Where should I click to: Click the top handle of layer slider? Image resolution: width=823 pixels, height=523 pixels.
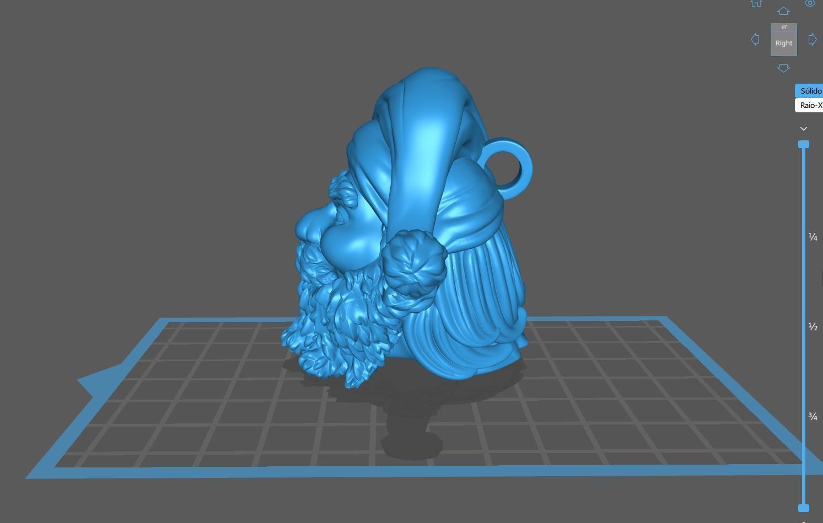pos(804,144)
